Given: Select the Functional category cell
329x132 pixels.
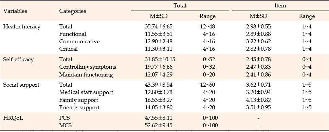Looking at the screenshot, I should (x=73, y=34).
